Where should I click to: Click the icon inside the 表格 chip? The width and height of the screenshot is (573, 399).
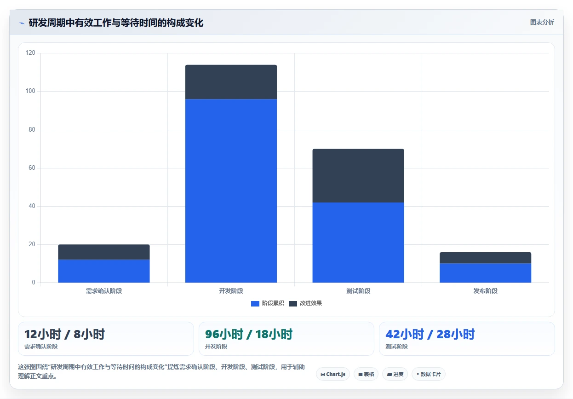[361, 374]
